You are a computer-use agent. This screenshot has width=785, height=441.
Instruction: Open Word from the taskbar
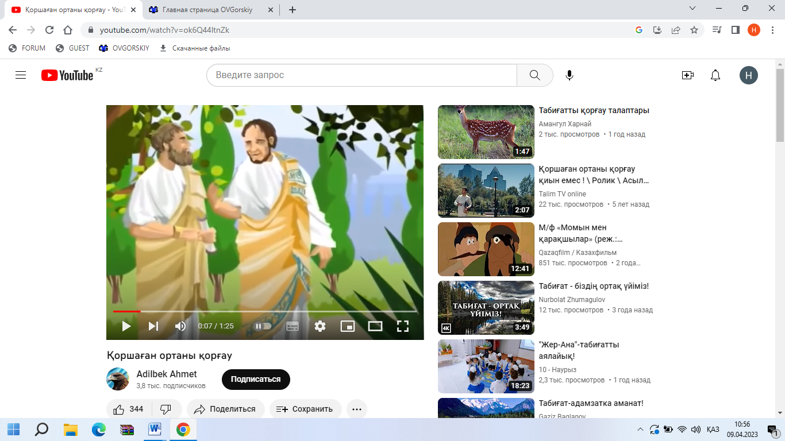click(155, 430)
